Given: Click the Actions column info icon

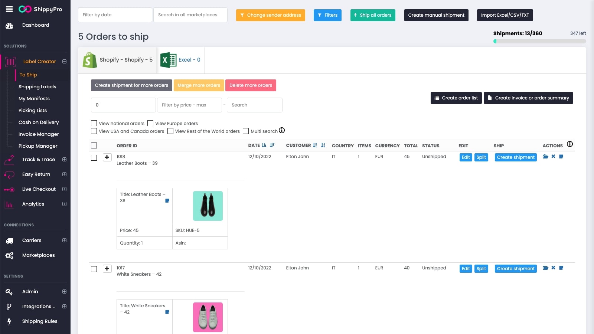Looking at the screenshot, I should click(570, 144).
